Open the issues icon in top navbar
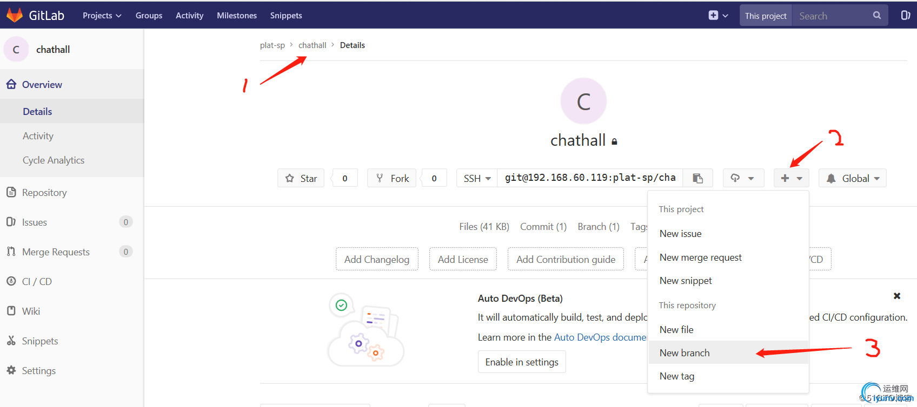 coord(906,15)
